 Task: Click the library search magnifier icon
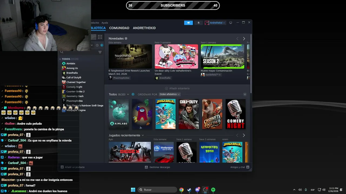pos(62,52)
